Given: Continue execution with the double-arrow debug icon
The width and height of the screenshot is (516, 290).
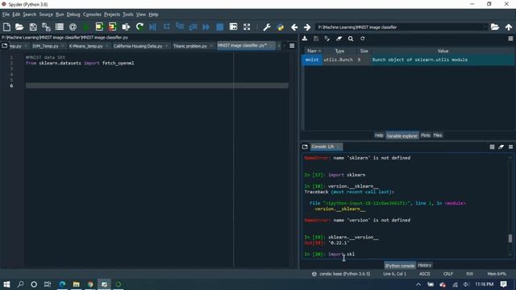Looking at the screenshot, I should coord(206,27).
